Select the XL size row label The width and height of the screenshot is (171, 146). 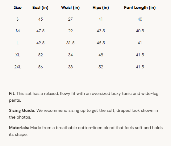[18, 55]
